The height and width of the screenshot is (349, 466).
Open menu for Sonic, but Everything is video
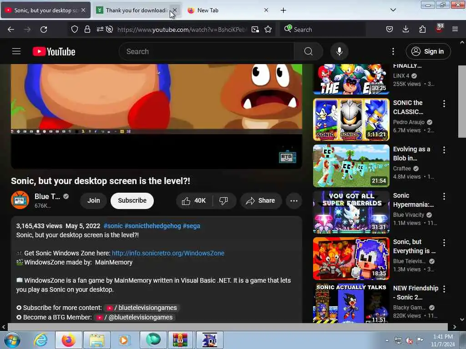(444, 243)
